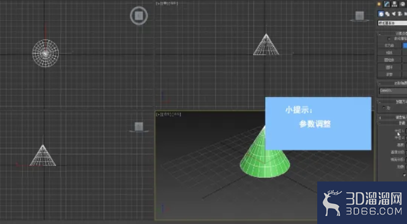Click the 长方体 Box button

pyautogui.click(x=390, y=46)
